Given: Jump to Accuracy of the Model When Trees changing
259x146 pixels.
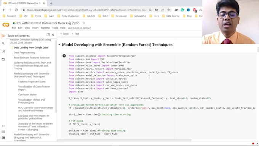Looking at the screenshot, I should [35, 127].
